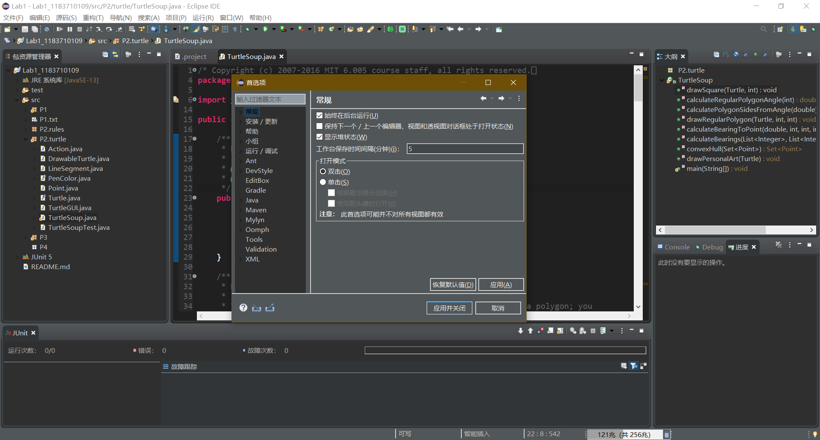Select the '双击' open mode radio

[x=323, y=171]
